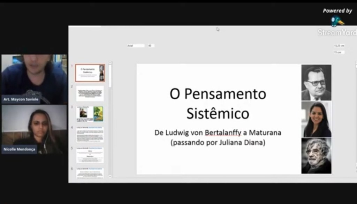Select the bottom portrait of the bearded man
357x204 pixels.
point(316,156)
